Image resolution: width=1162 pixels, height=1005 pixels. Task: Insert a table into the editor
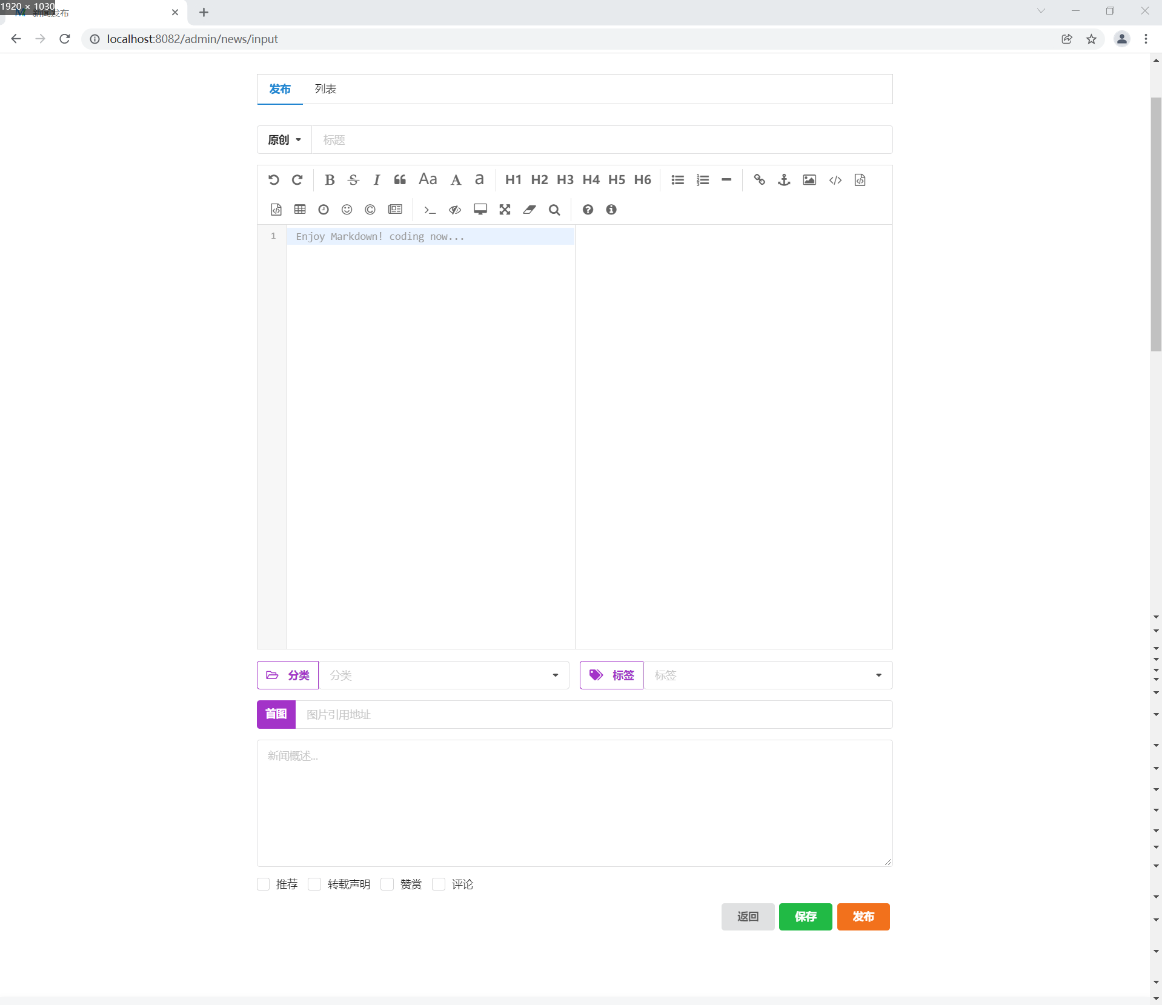(x=300, y=210)
